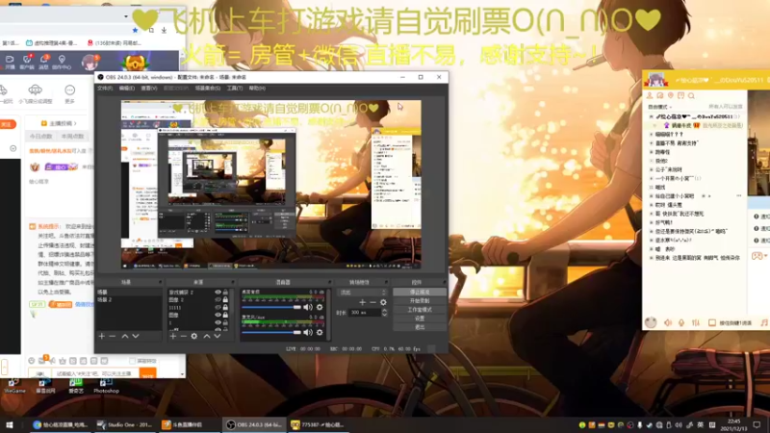Remove scene transition with the minus icon
This screenshot has width=770, height=433.
click(372, 302)
